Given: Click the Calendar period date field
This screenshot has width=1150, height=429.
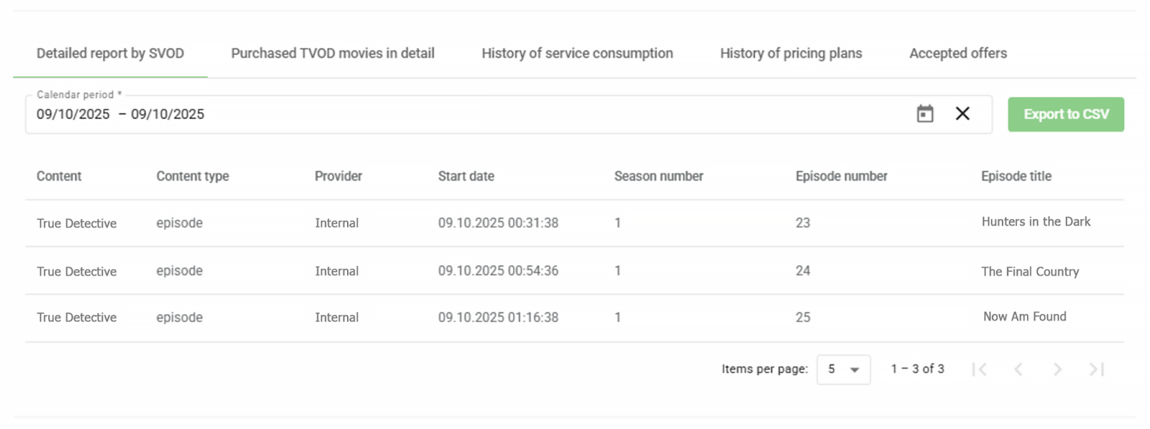Looking at the screenshot, I should (431, 114).
